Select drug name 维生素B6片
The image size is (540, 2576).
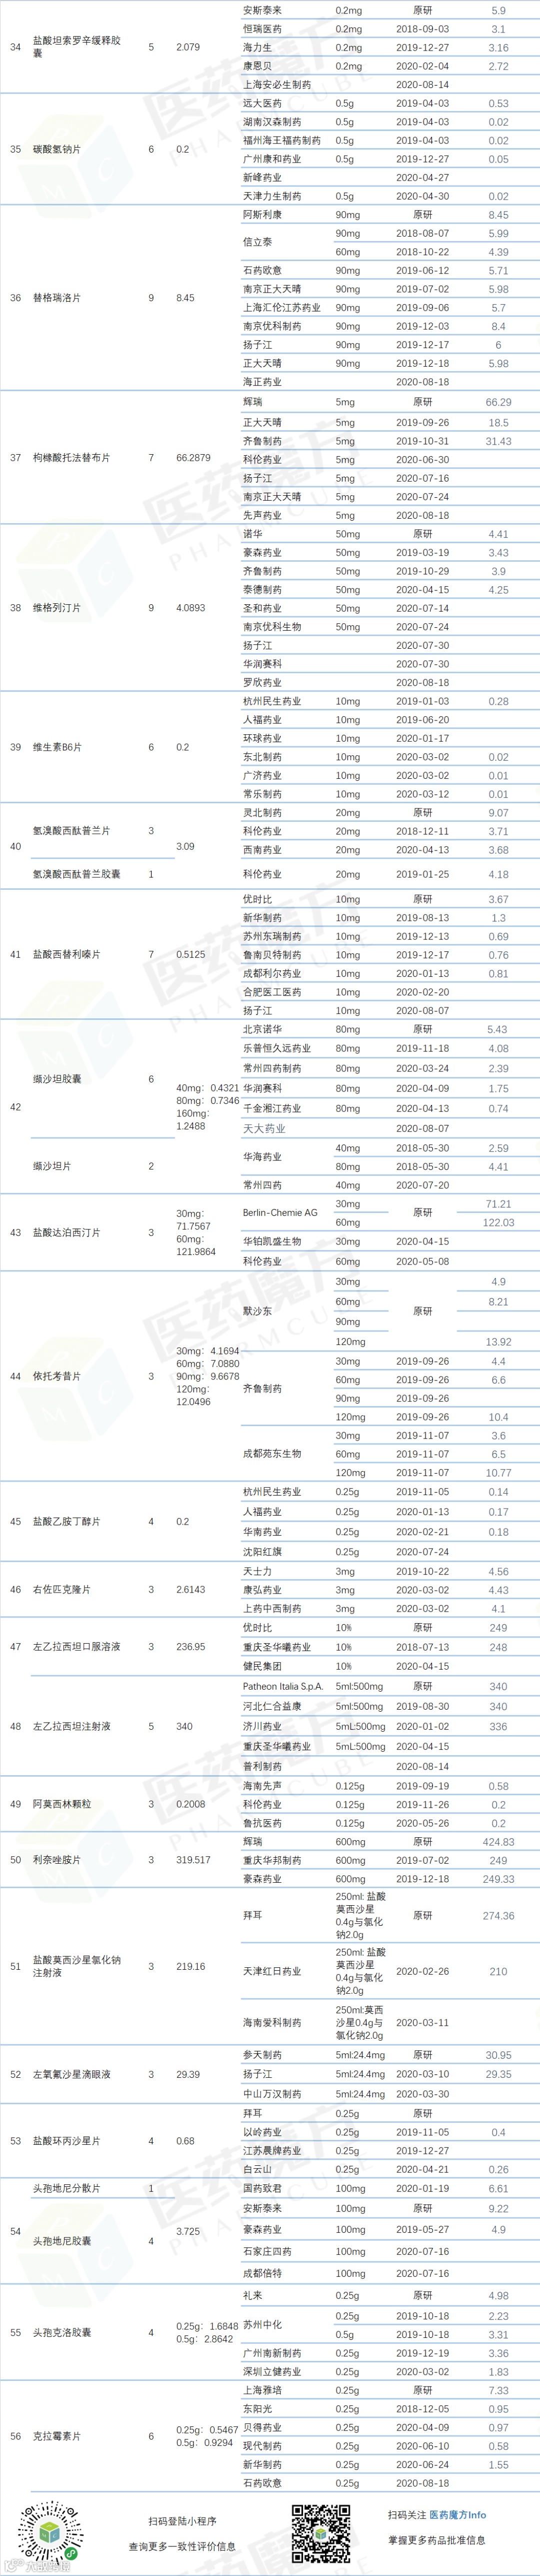point(57,747)
